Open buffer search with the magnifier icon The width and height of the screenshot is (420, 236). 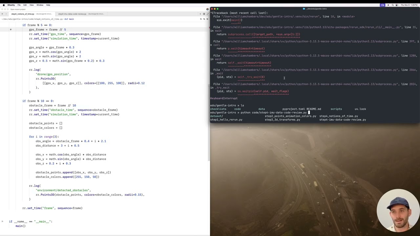[x=201, y=19]
